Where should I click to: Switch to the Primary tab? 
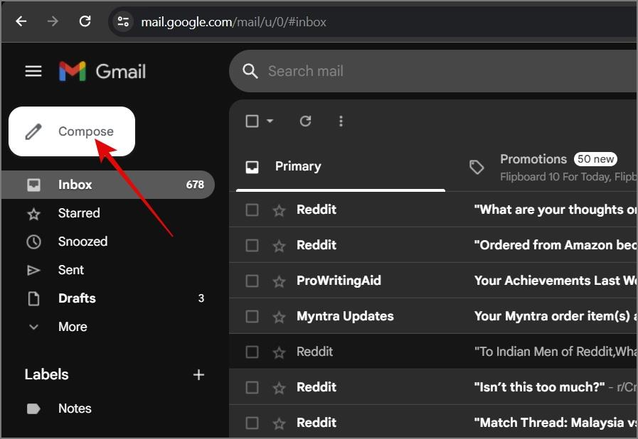click(341, 167)
